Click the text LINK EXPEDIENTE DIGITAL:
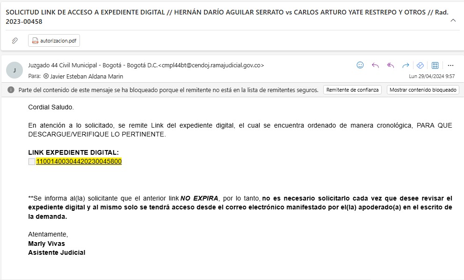This screenshot has width=464, height=280. 73,152
